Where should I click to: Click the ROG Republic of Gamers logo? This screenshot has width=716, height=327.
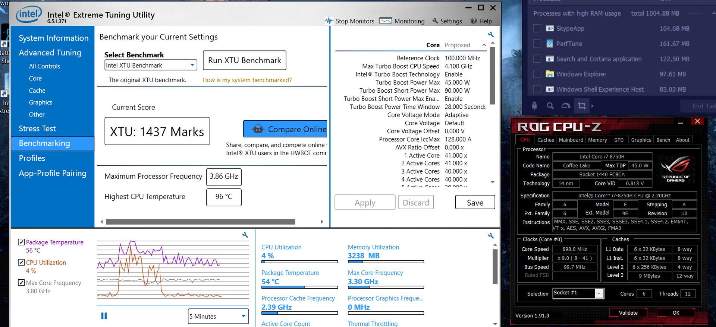point(676,169)
